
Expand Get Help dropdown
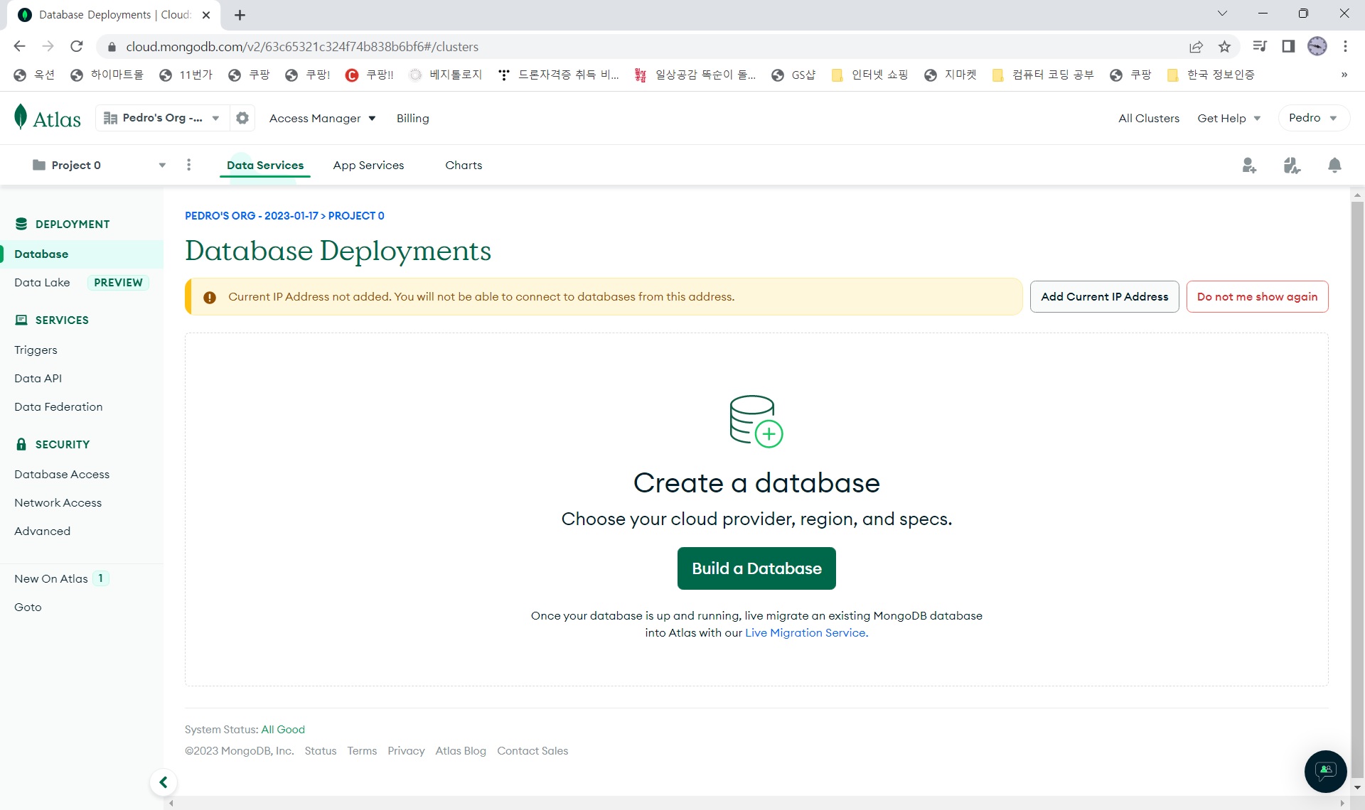1229,118
